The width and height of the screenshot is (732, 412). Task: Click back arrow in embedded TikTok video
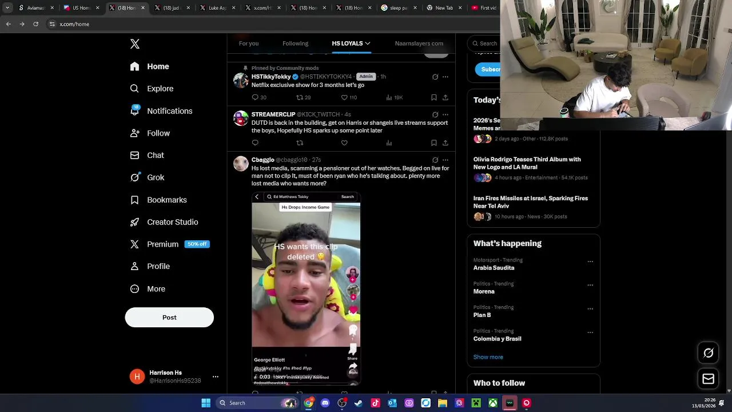(257, 197)
